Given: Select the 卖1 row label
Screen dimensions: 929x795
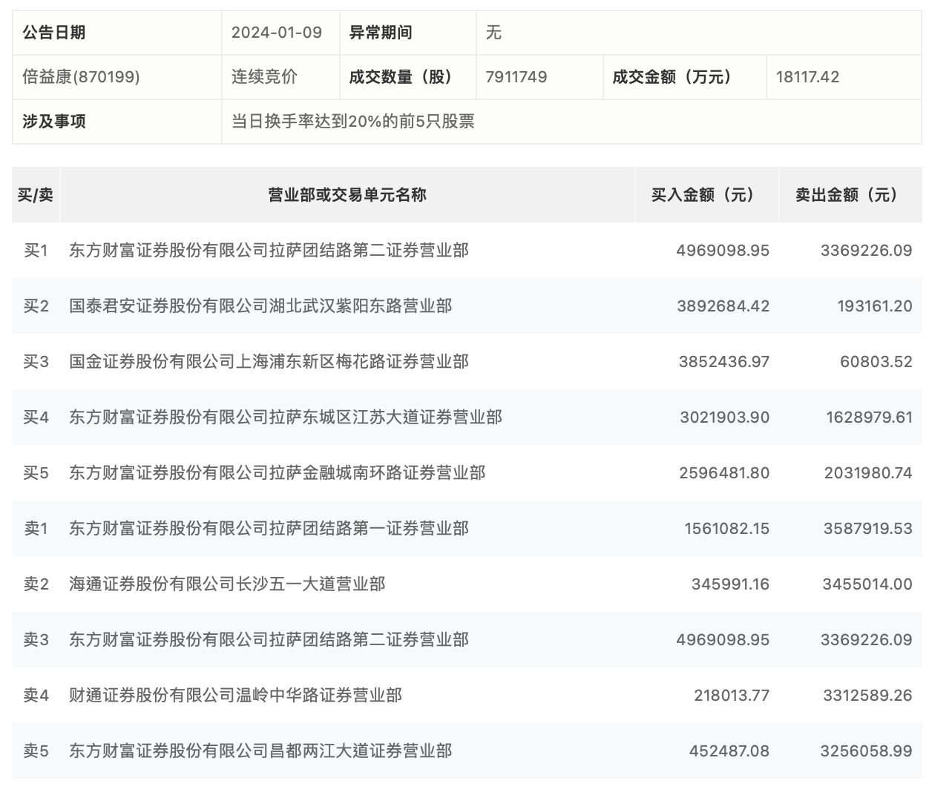Looking at the screenshot, I should pyautogui.click(x=36, y=529).
